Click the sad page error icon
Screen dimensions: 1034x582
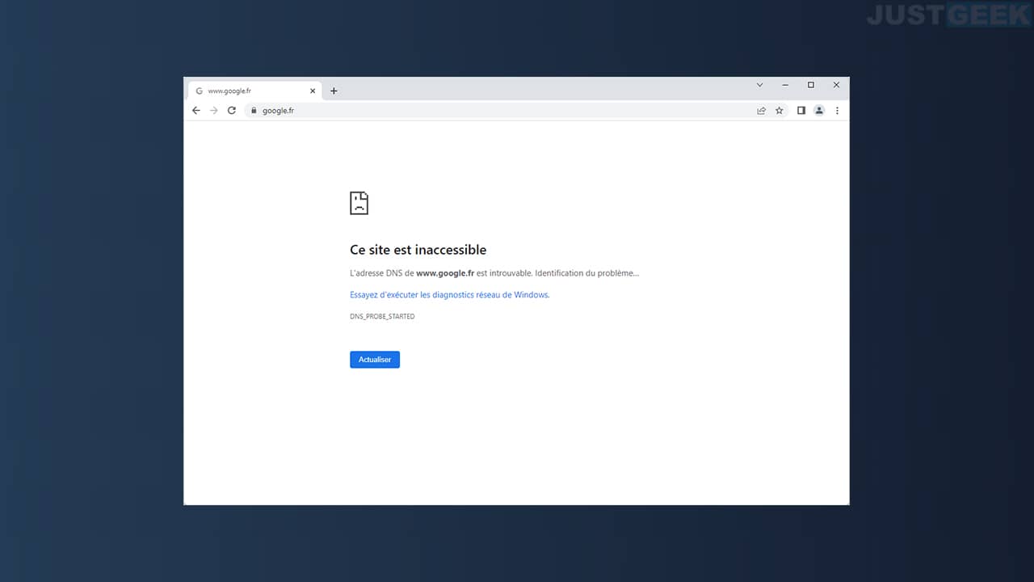click(x=359, y=203)
